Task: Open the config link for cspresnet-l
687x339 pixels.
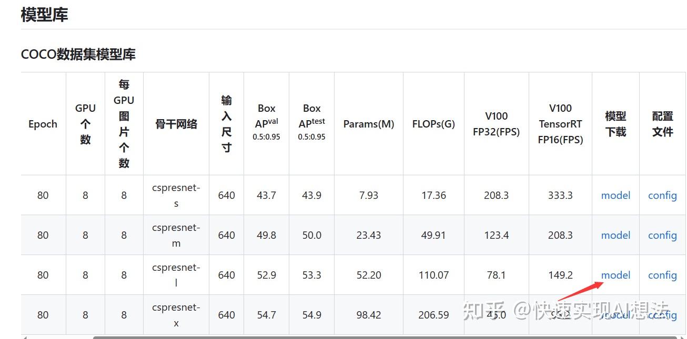Action: click(662, 275)
